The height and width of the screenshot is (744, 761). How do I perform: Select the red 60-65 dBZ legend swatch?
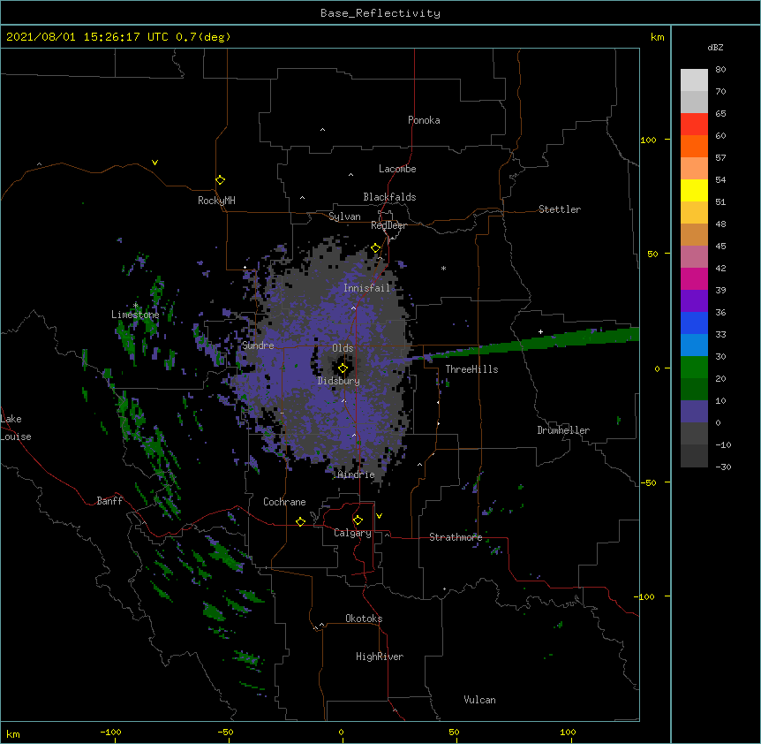pyautogui.click(x=694, y=125)
